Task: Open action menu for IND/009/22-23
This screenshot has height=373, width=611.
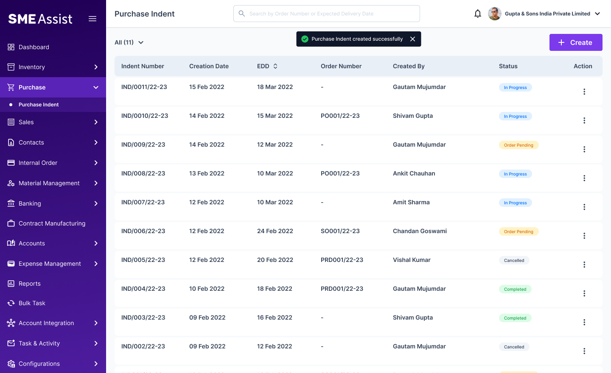Action: coord(584,149)
